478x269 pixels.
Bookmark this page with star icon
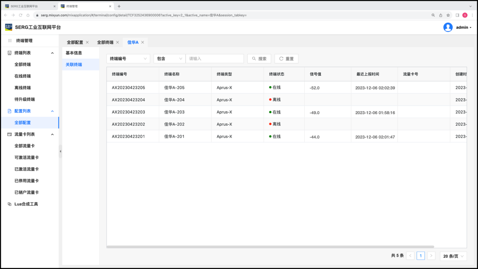pos(448,15)
